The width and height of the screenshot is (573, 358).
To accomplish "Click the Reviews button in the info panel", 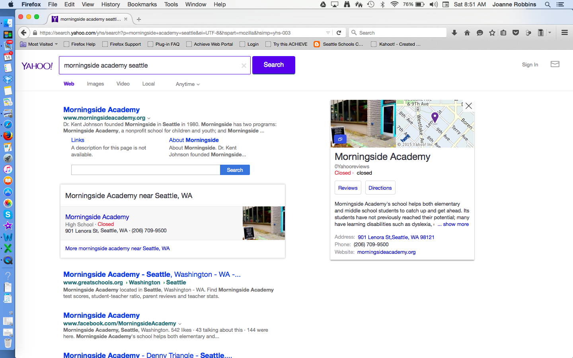I will (x=348, y=188).
